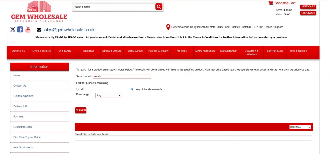Click the red map pin location icon
The image size is (331, 154).
coord(168,27)
